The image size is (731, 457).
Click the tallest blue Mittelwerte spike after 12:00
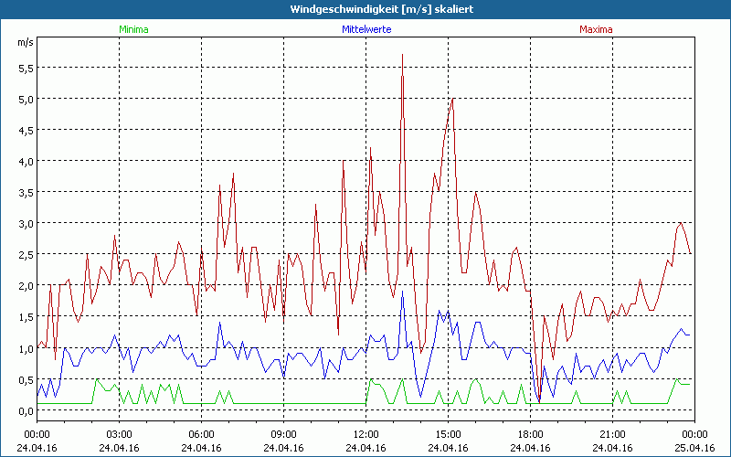pos(402,292)
